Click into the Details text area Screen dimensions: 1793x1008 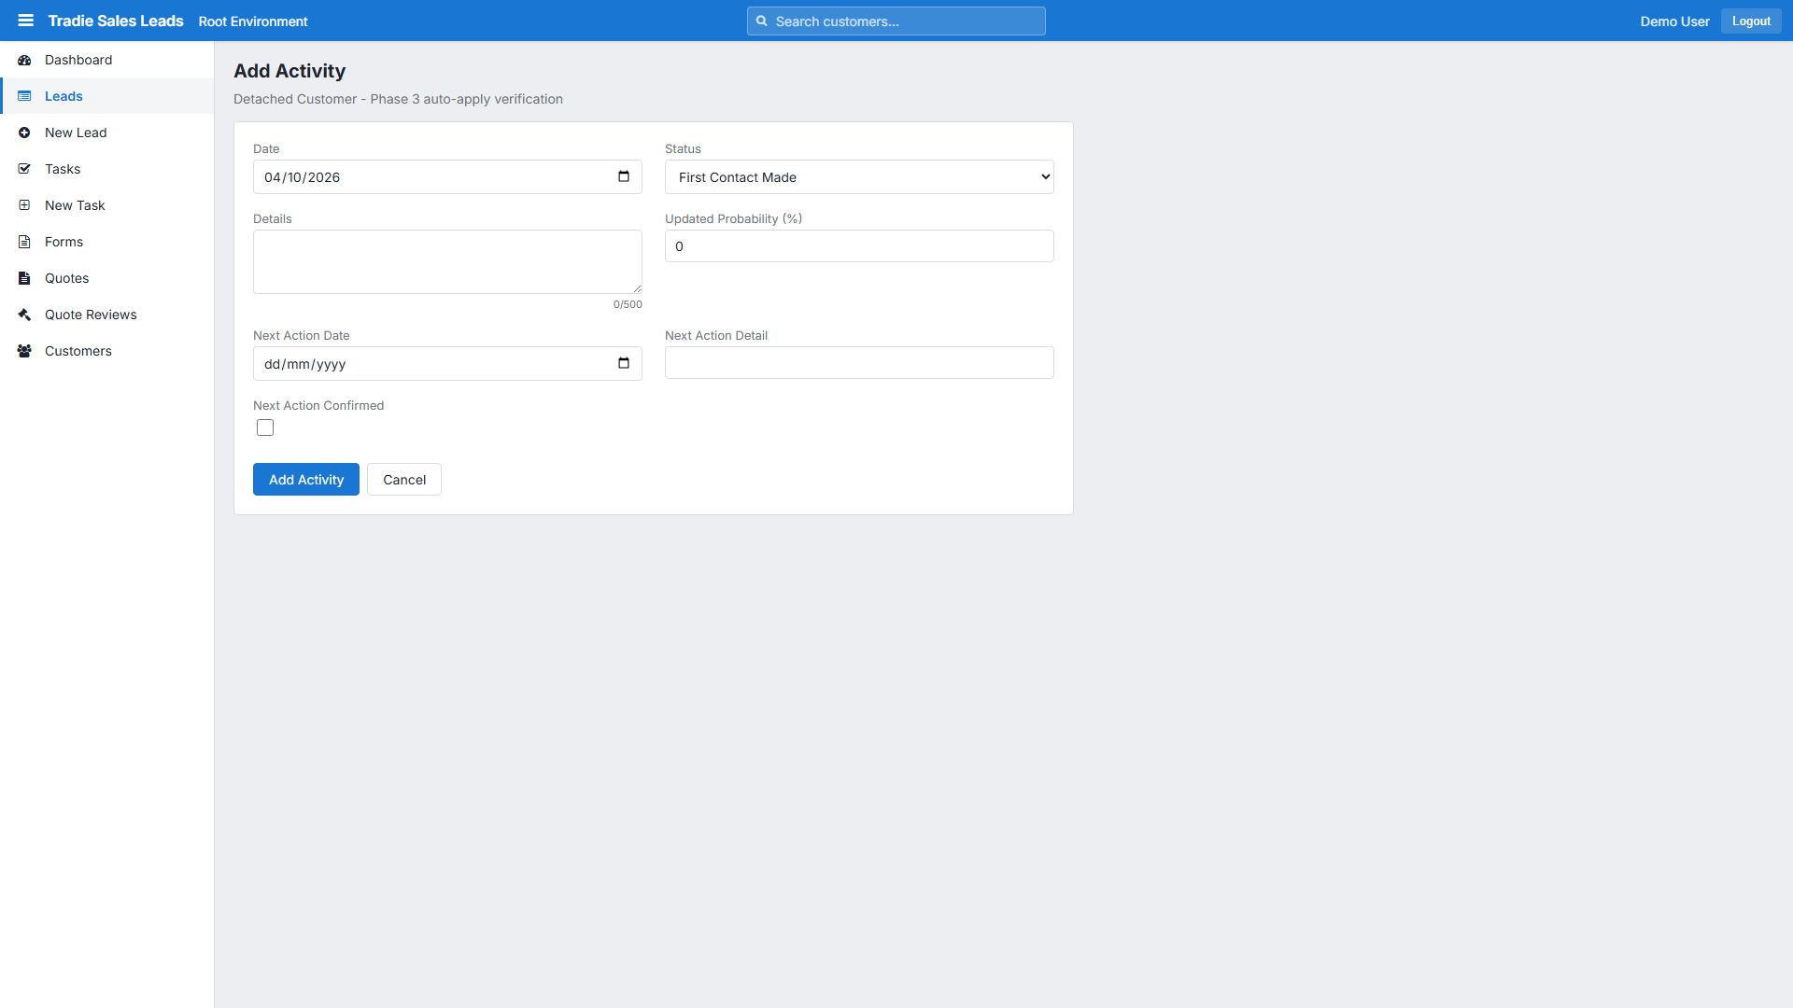[447, 261]
